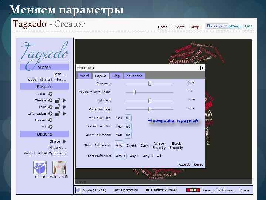Switch to the Layout tab
266x200 pixels.
tap(100, 76)
